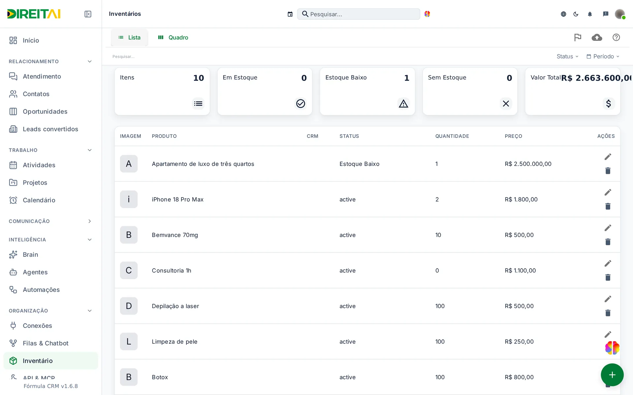Open the feedback message icon in header
Screen dimensions: 633x395
[606, 14]
